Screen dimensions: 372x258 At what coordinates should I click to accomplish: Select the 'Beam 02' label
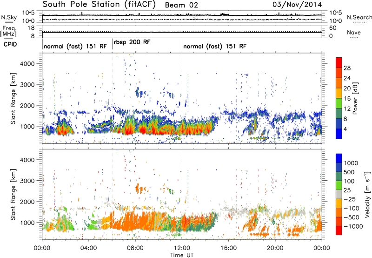pos(181,5)
